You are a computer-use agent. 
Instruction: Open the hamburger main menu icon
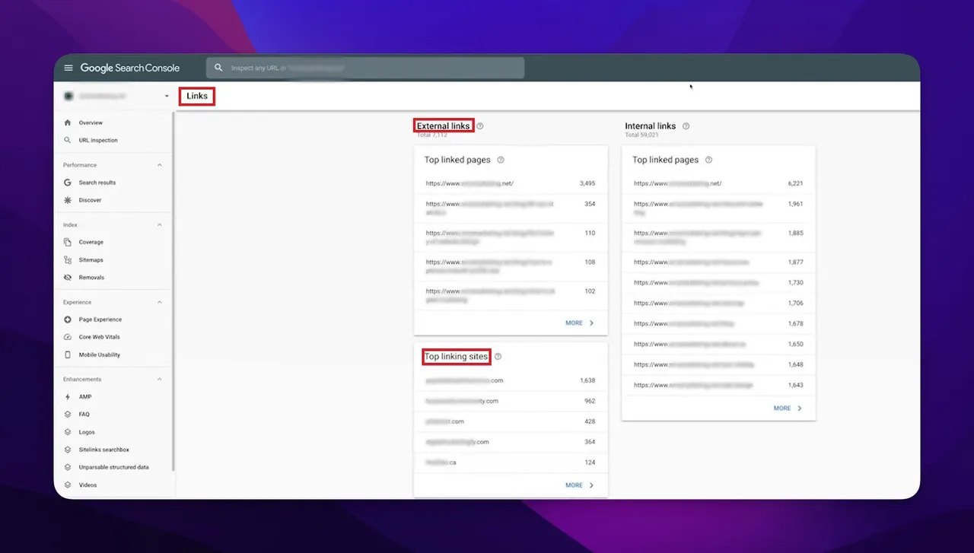68,68
